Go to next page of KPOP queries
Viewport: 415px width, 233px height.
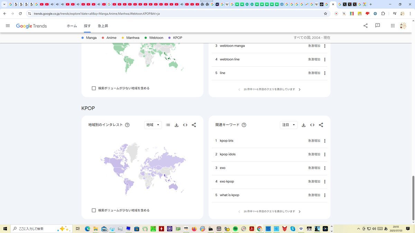pyautogui.click(x=299, y=212)
